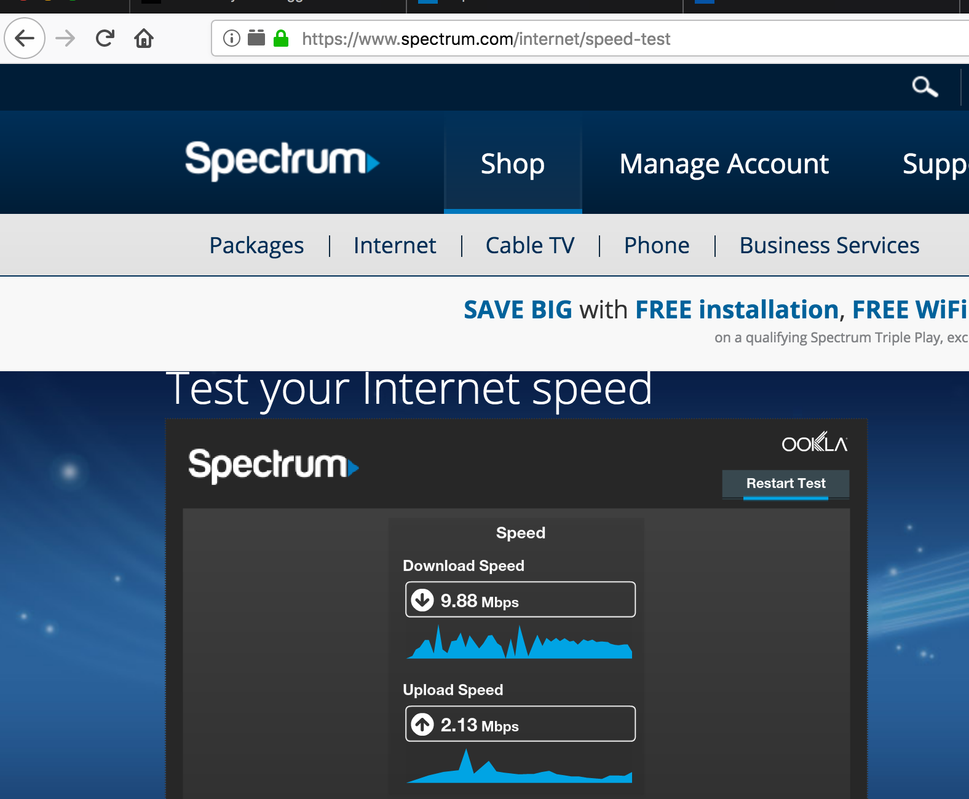
Task: Visit the Business Services link
Action: pyautogui.click(x=829, y=246)
